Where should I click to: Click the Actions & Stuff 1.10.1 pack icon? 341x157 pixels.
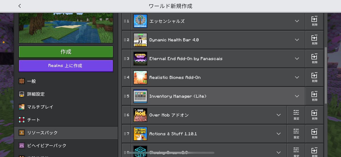pyautogui.click(x=140, y=133)
